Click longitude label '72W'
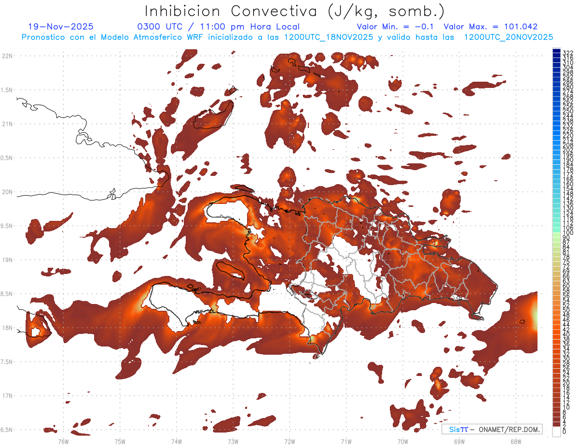This screenshot has height=448, width=579. [x=289, y=441]
